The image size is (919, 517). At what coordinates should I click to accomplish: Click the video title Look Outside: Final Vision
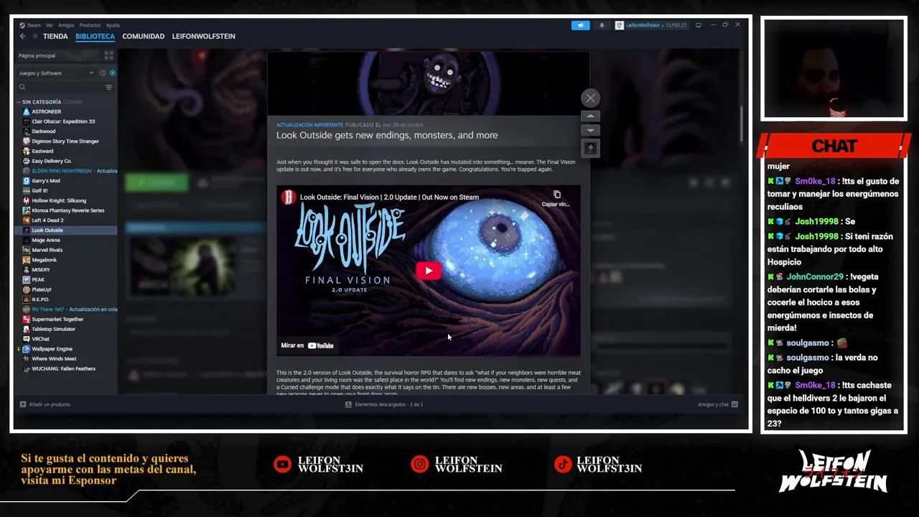[x=389, y=197]
